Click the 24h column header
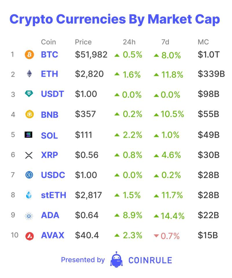 pyautogui.click(x=129, y=42)
